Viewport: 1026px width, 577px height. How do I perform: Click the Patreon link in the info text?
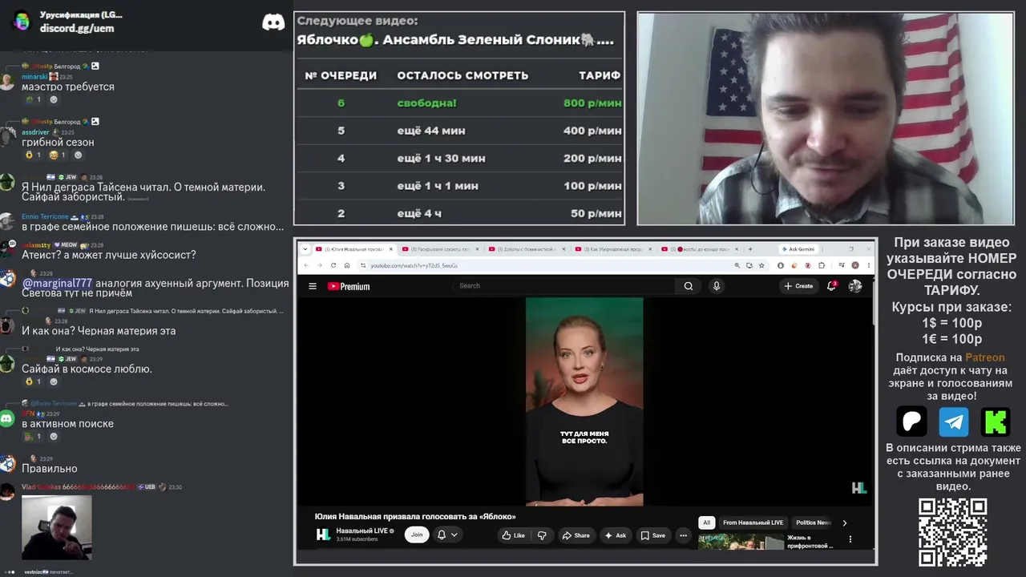(984, 357)
